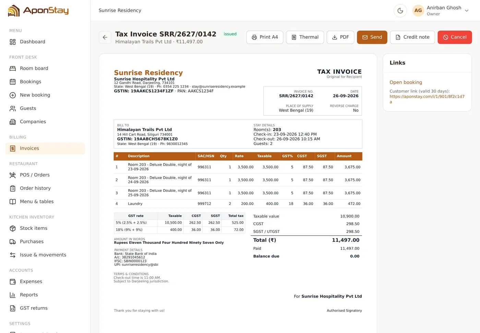The height and width of the screenshot is (333, 480).
Task: Open Order history page
Action: [x=45, y=188]
